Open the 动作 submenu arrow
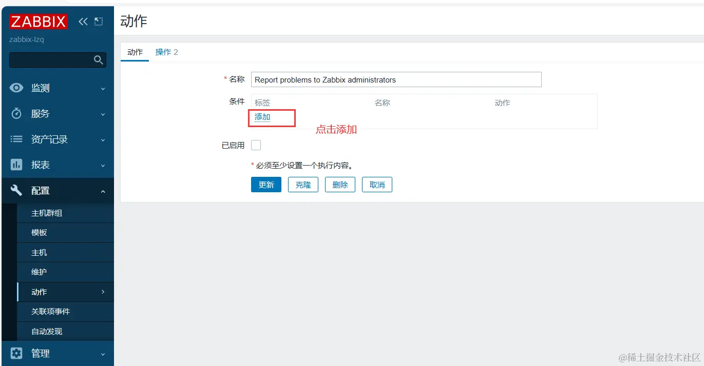Screen dimensions: 704x366 tap(103, 292)
